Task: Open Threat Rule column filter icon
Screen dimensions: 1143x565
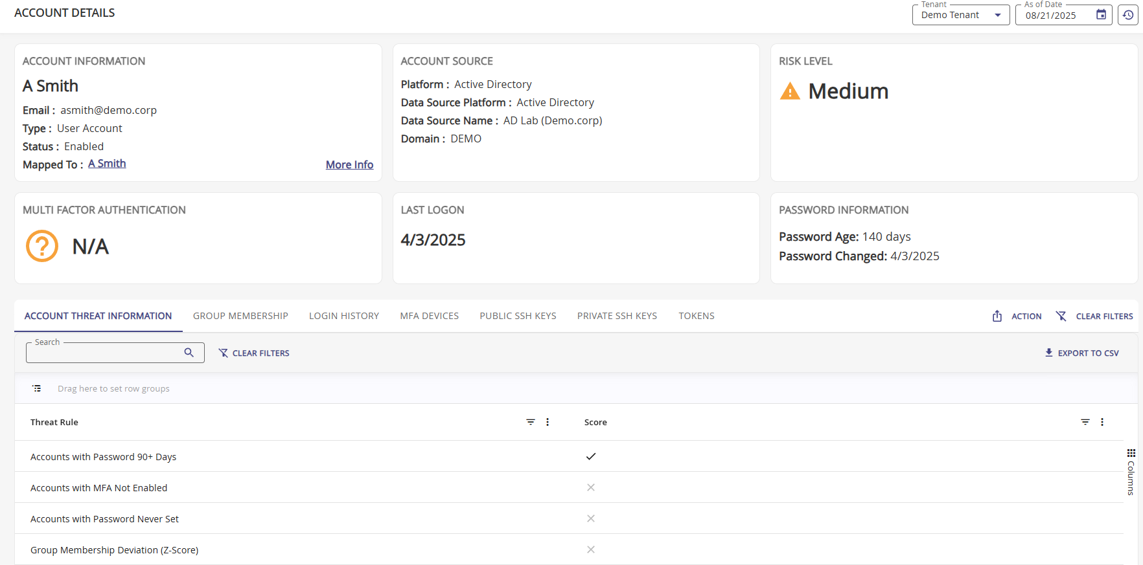Action: [x=531, y=422]
